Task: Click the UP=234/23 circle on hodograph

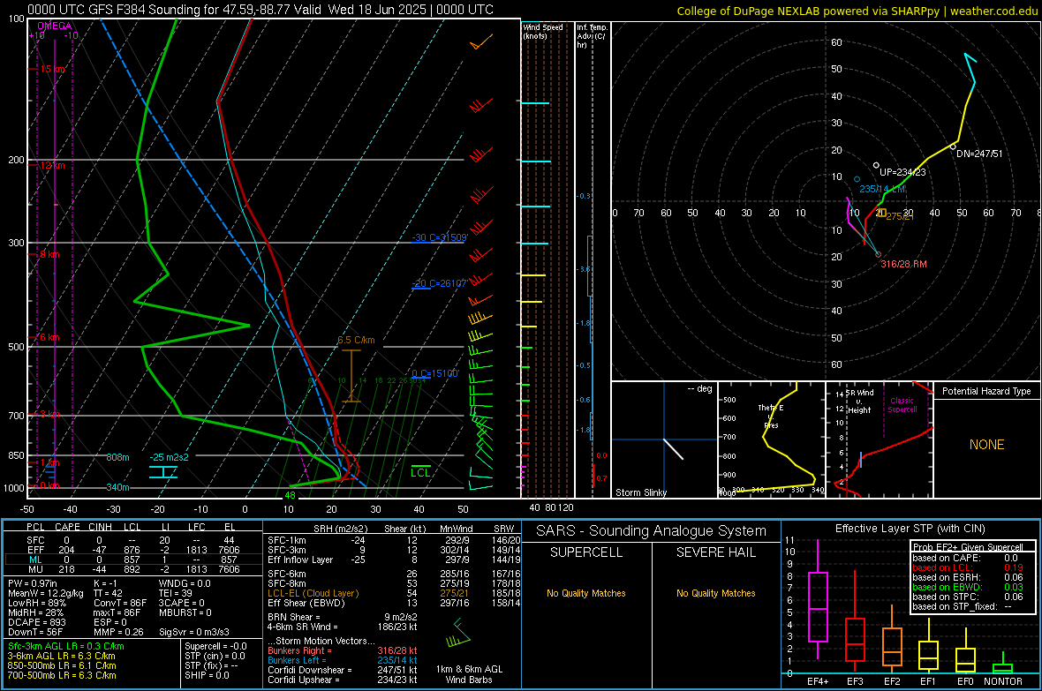Action: 876,165
